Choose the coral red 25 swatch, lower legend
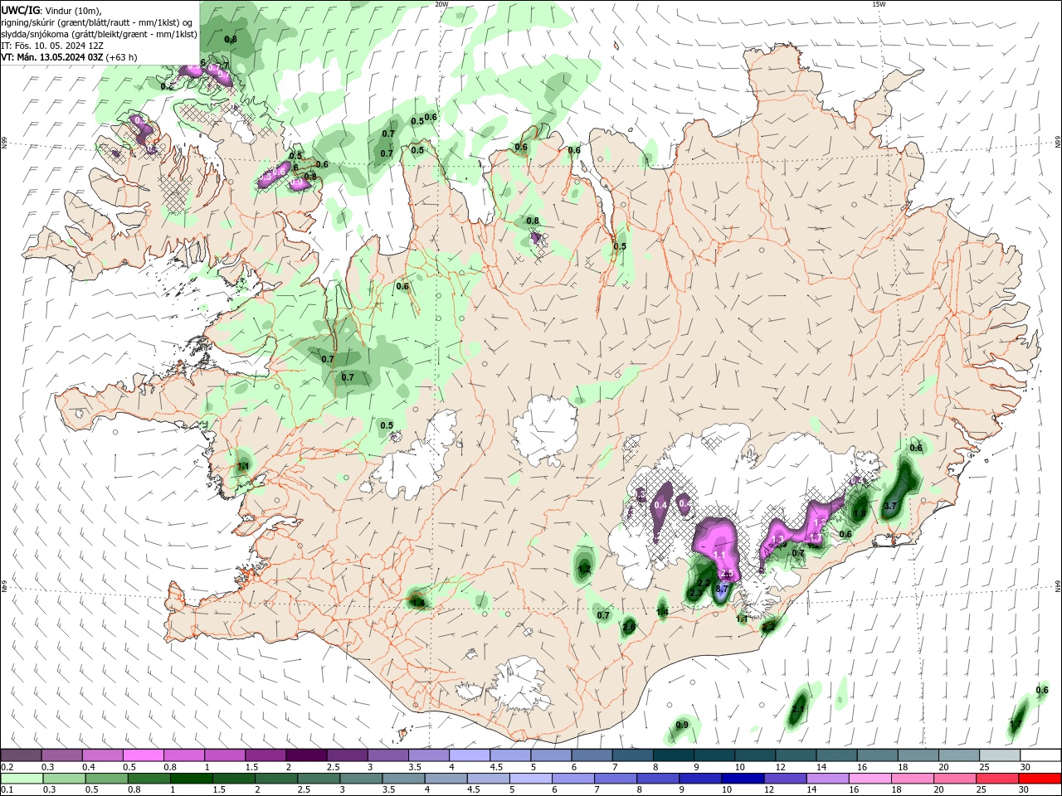The width and height of the screenshot is (1062, 796). tap(996, 779)
